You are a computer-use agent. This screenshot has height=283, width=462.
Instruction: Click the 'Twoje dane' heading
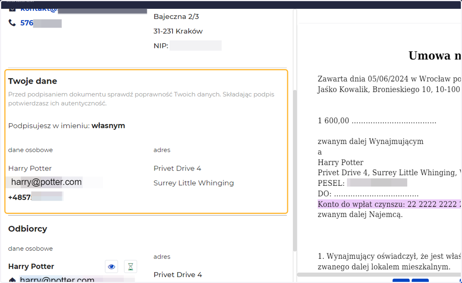point(33,81)
